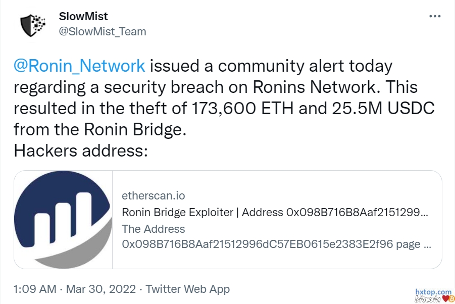The height and width of the screenshot is (304, 455).
Task: Click the Mar 30, 2022 date
Action: point(101,289)
